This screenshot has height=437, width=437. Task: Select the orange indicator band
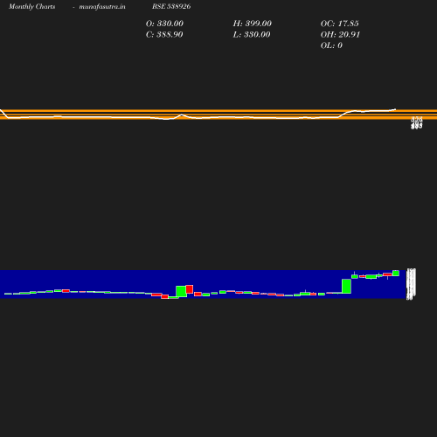point(218,114)
